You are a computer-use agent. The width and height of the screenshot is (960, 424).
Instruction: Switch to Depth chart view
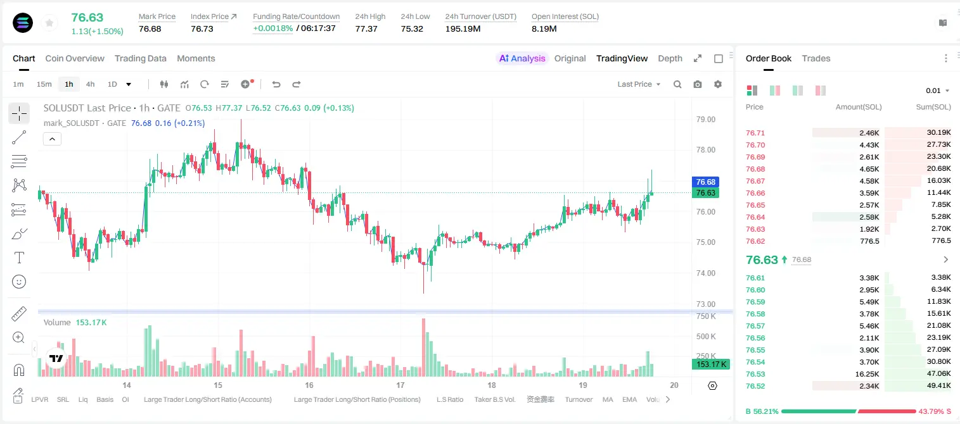tap(670, 58)
